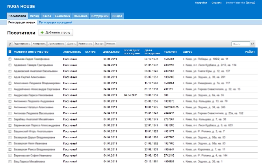Click the arrow icon left of Редактировать
This screenshot has width=262, height=163.
point(10,44)
